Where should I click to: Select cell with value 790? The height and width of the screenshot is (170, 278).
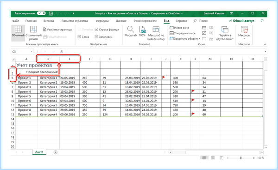(181, 105)
